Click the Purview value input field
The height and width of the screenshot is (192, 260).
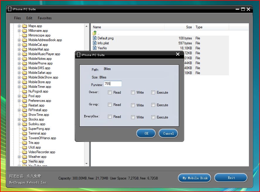(x=113, y=84)
